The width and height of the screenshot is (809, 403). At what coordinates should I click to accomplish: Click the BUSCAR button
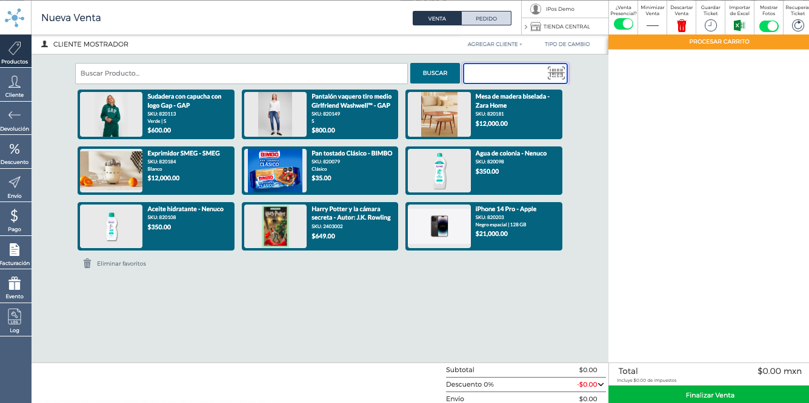[435, 73]
